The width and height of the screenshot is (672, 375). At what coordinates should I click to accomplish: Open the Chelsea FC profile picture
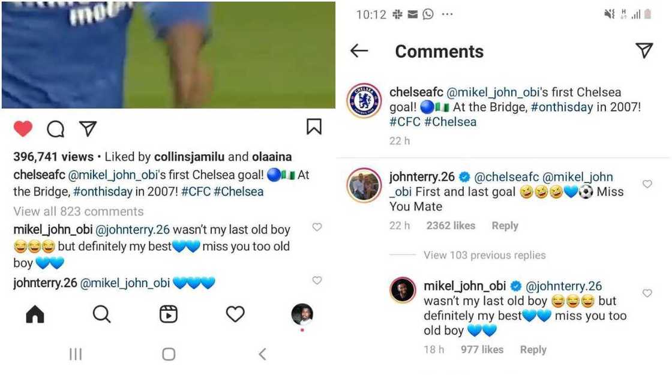(x=364, y=100)
